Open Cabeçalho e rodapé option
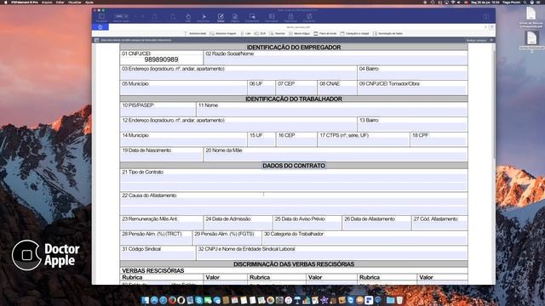 (x=354, y=34)
